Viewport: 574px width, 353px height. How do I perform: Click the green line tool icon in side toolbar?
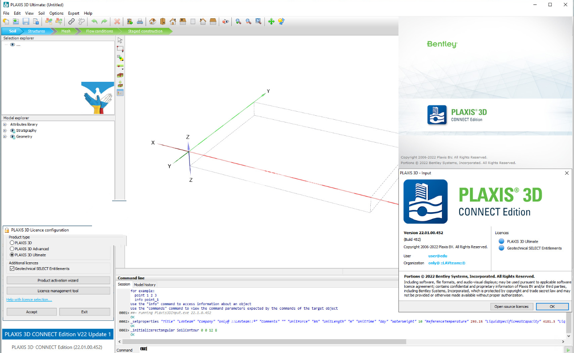click(x=120, y=66)
